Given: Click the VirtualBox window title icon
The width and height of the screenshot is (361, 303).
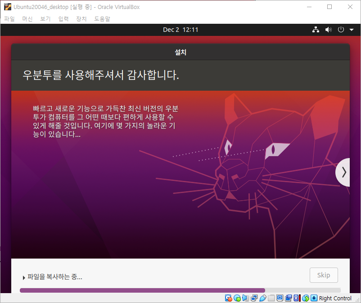Looking at the screenshot, I should tap(8, 7).
